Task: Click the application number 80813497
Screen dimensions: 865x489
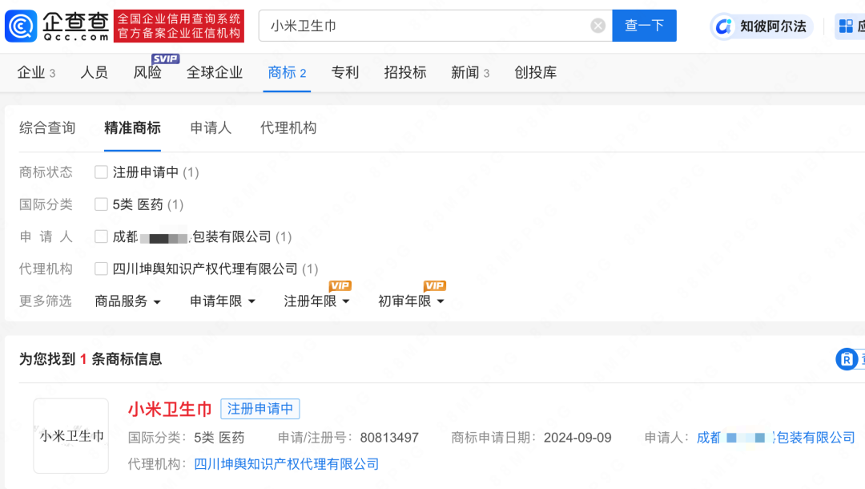Action: [389, 438]
